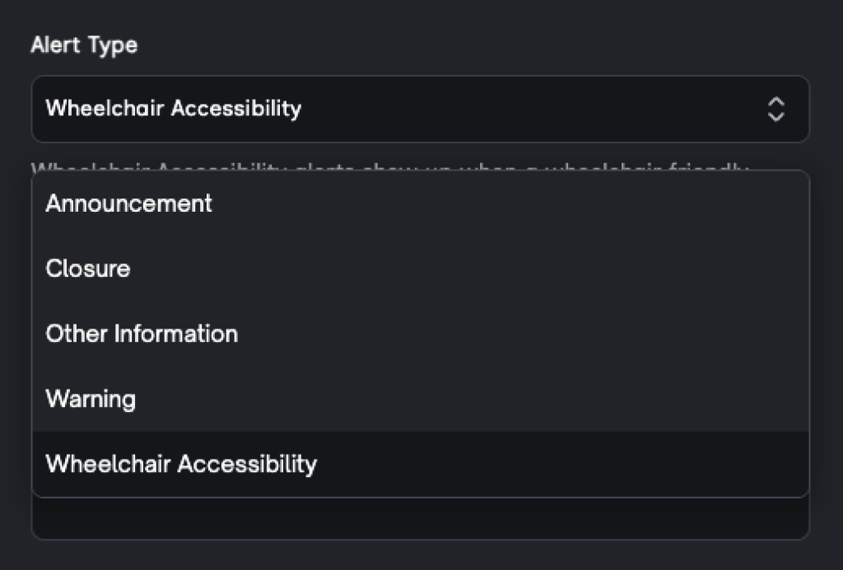843x570 pixels.
Task: Select Announcement from the list
Action: pyautogui.click(x=129, y=203)
